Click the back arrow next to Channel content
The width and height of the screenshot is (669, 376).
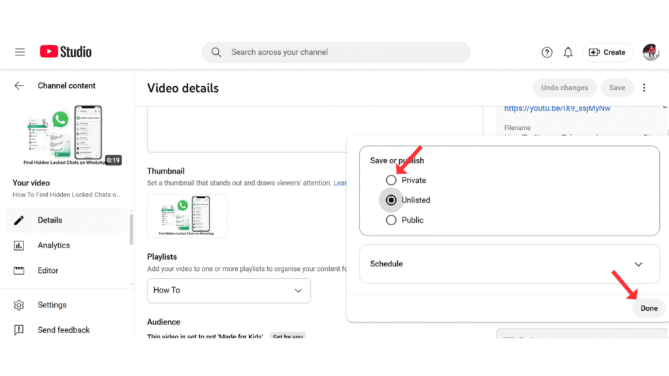(x=19, y=86)
